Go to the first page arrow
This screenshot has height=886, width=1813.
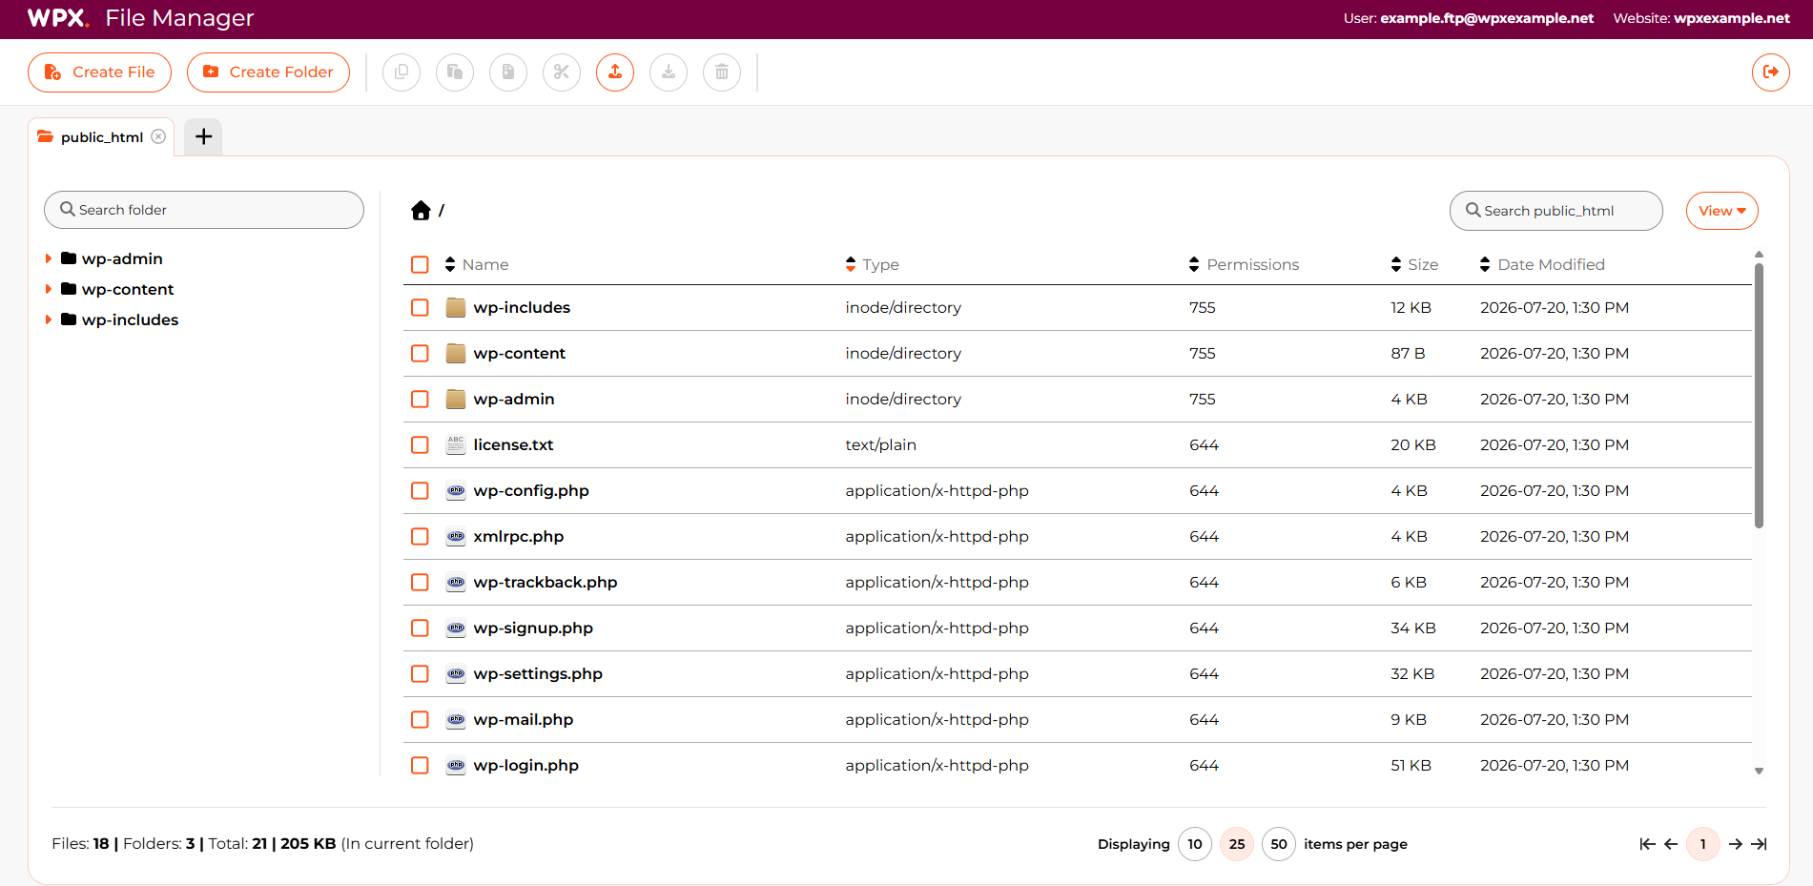pos(1647,844)
